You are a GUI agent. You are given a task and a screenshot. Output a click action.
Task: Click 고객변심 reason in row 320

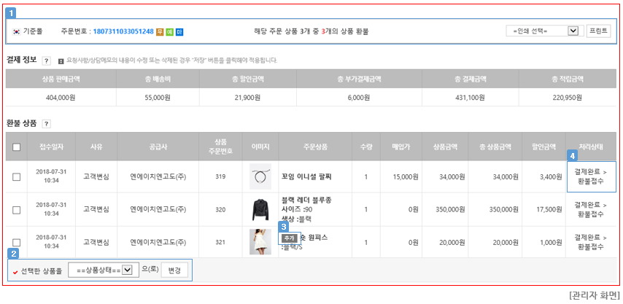[x=96, y=209]
